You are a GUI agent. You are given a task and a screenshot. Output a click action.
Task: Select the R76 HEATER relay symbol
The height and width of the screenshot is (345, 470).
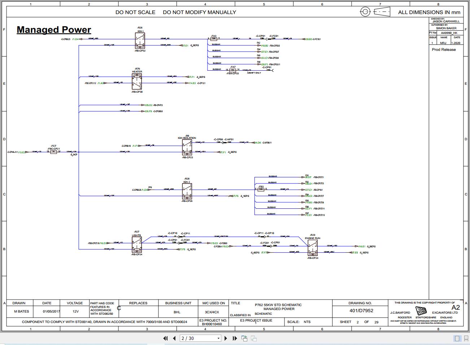(x=137, y=81)
